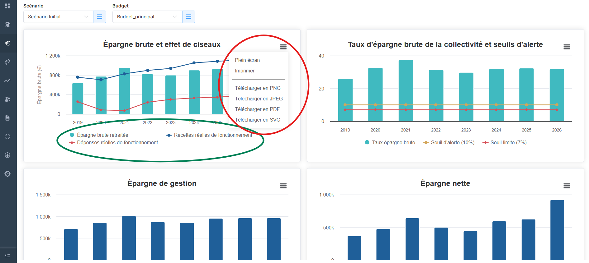589x263 pixels.
Task: Click the document icon in sidebar
Action: coord(7,118)
